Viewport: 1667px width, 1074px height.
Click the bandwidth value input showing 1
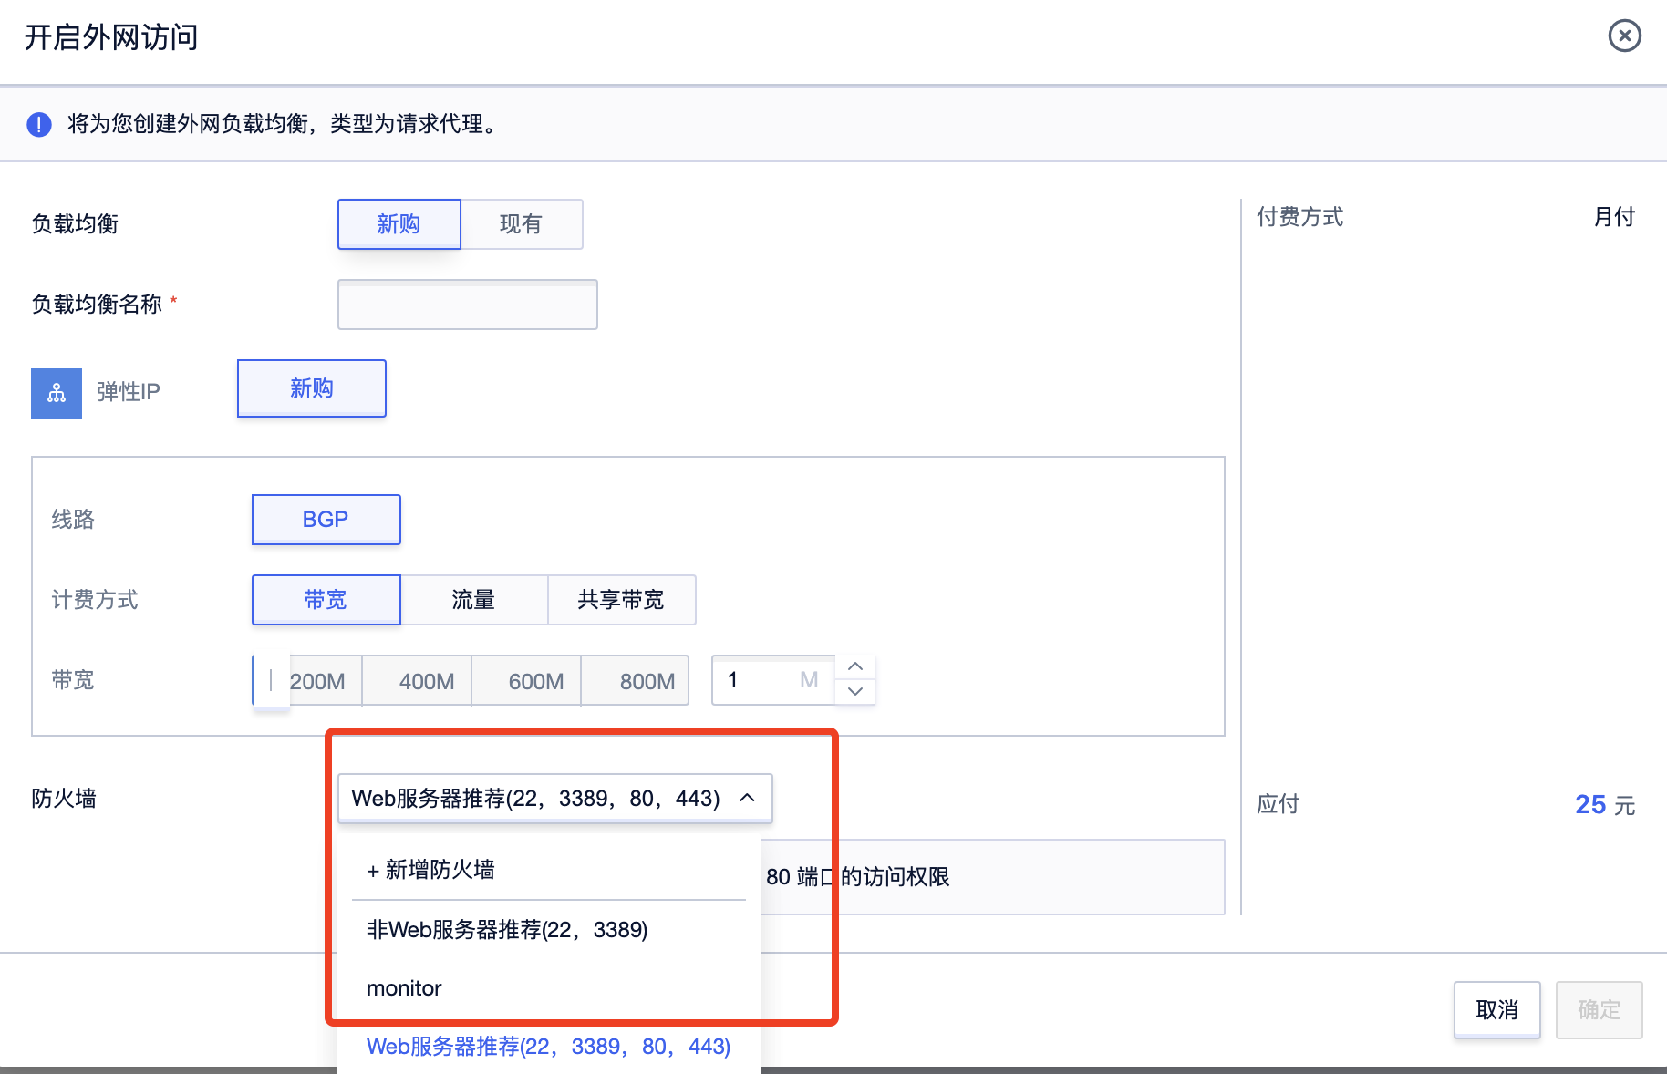[772, 680]
